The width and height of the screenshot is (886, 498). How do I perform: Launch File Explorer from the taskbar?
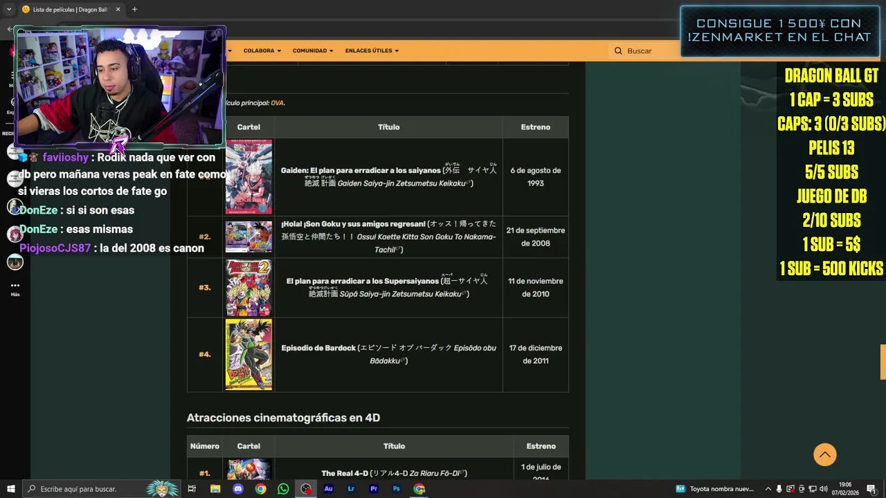215,489
